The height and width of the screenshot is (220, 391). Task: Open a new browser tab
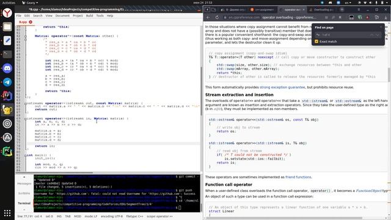342,10
